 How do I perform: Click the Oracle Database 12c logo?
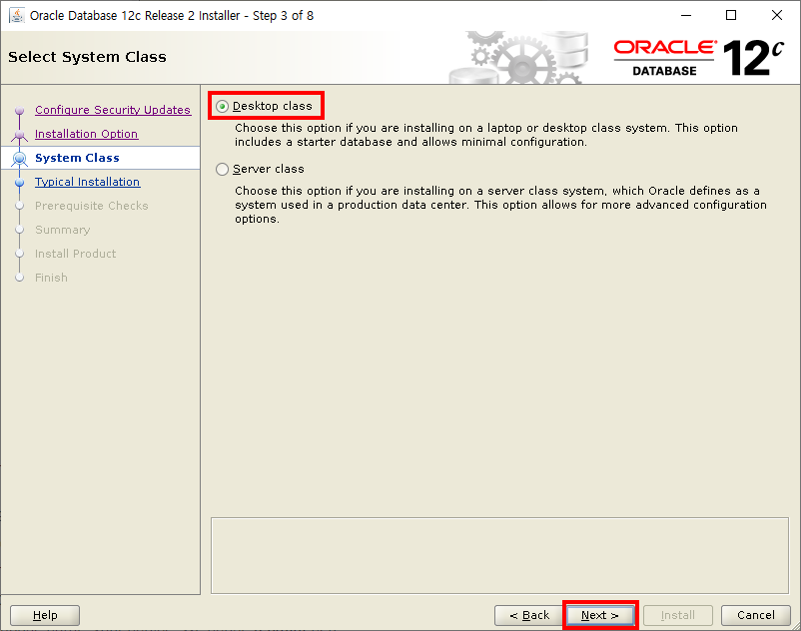[698, 58]
